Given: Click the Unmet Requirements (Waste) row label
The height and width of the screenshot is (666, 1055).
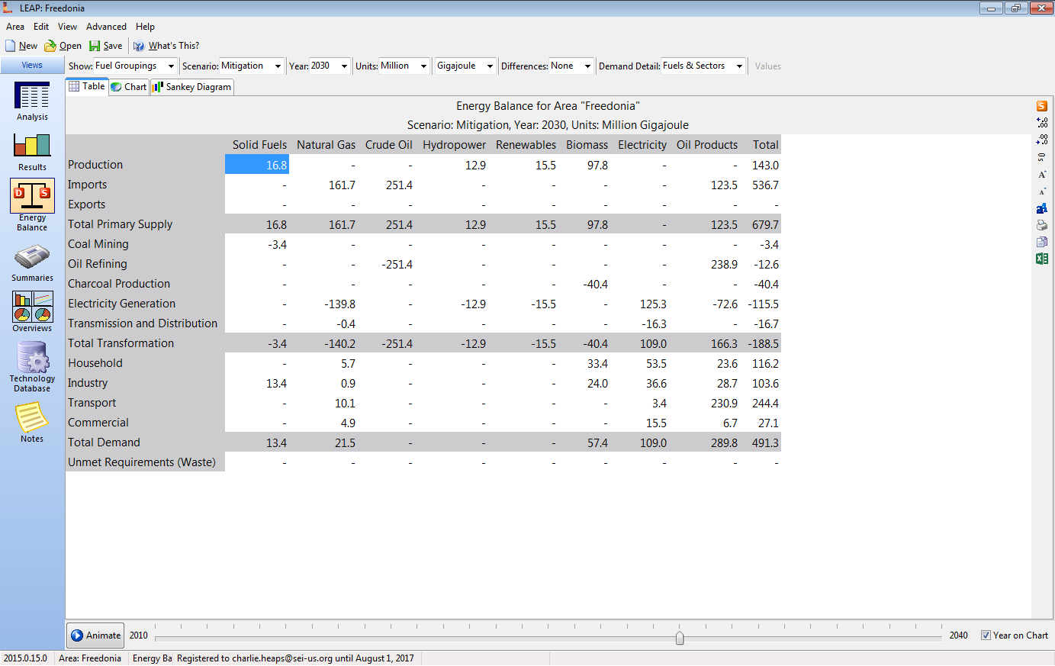Looking at the screenshot, I should tap(141, 462).
